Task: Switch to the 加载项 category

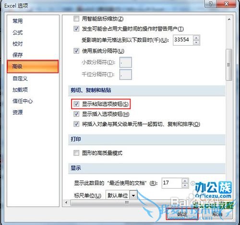Action: [20, 90]
